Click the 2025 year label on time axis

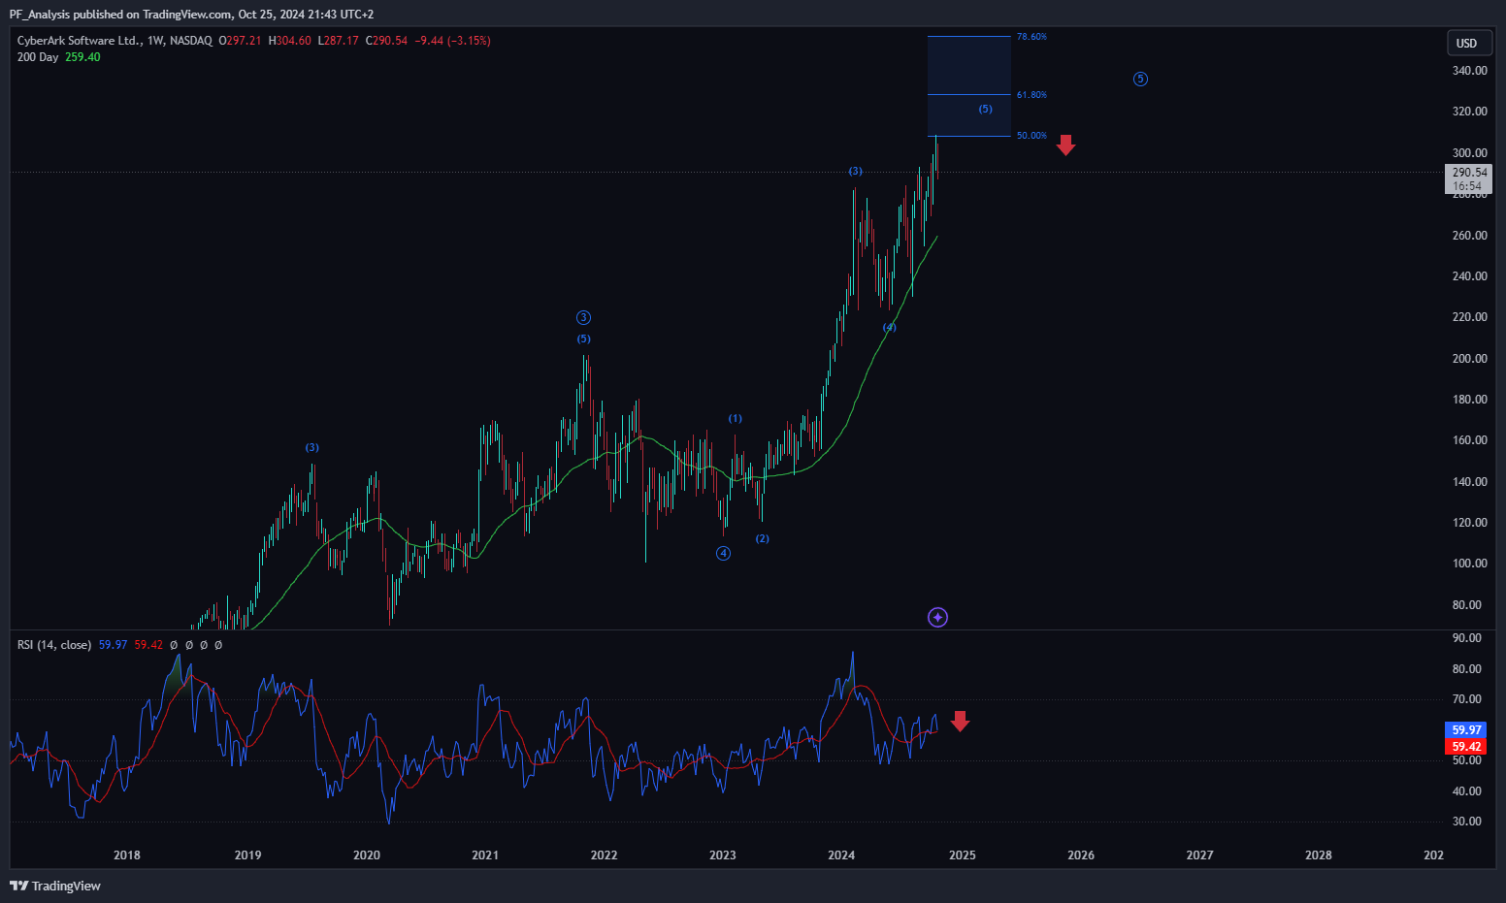point(963,855)
